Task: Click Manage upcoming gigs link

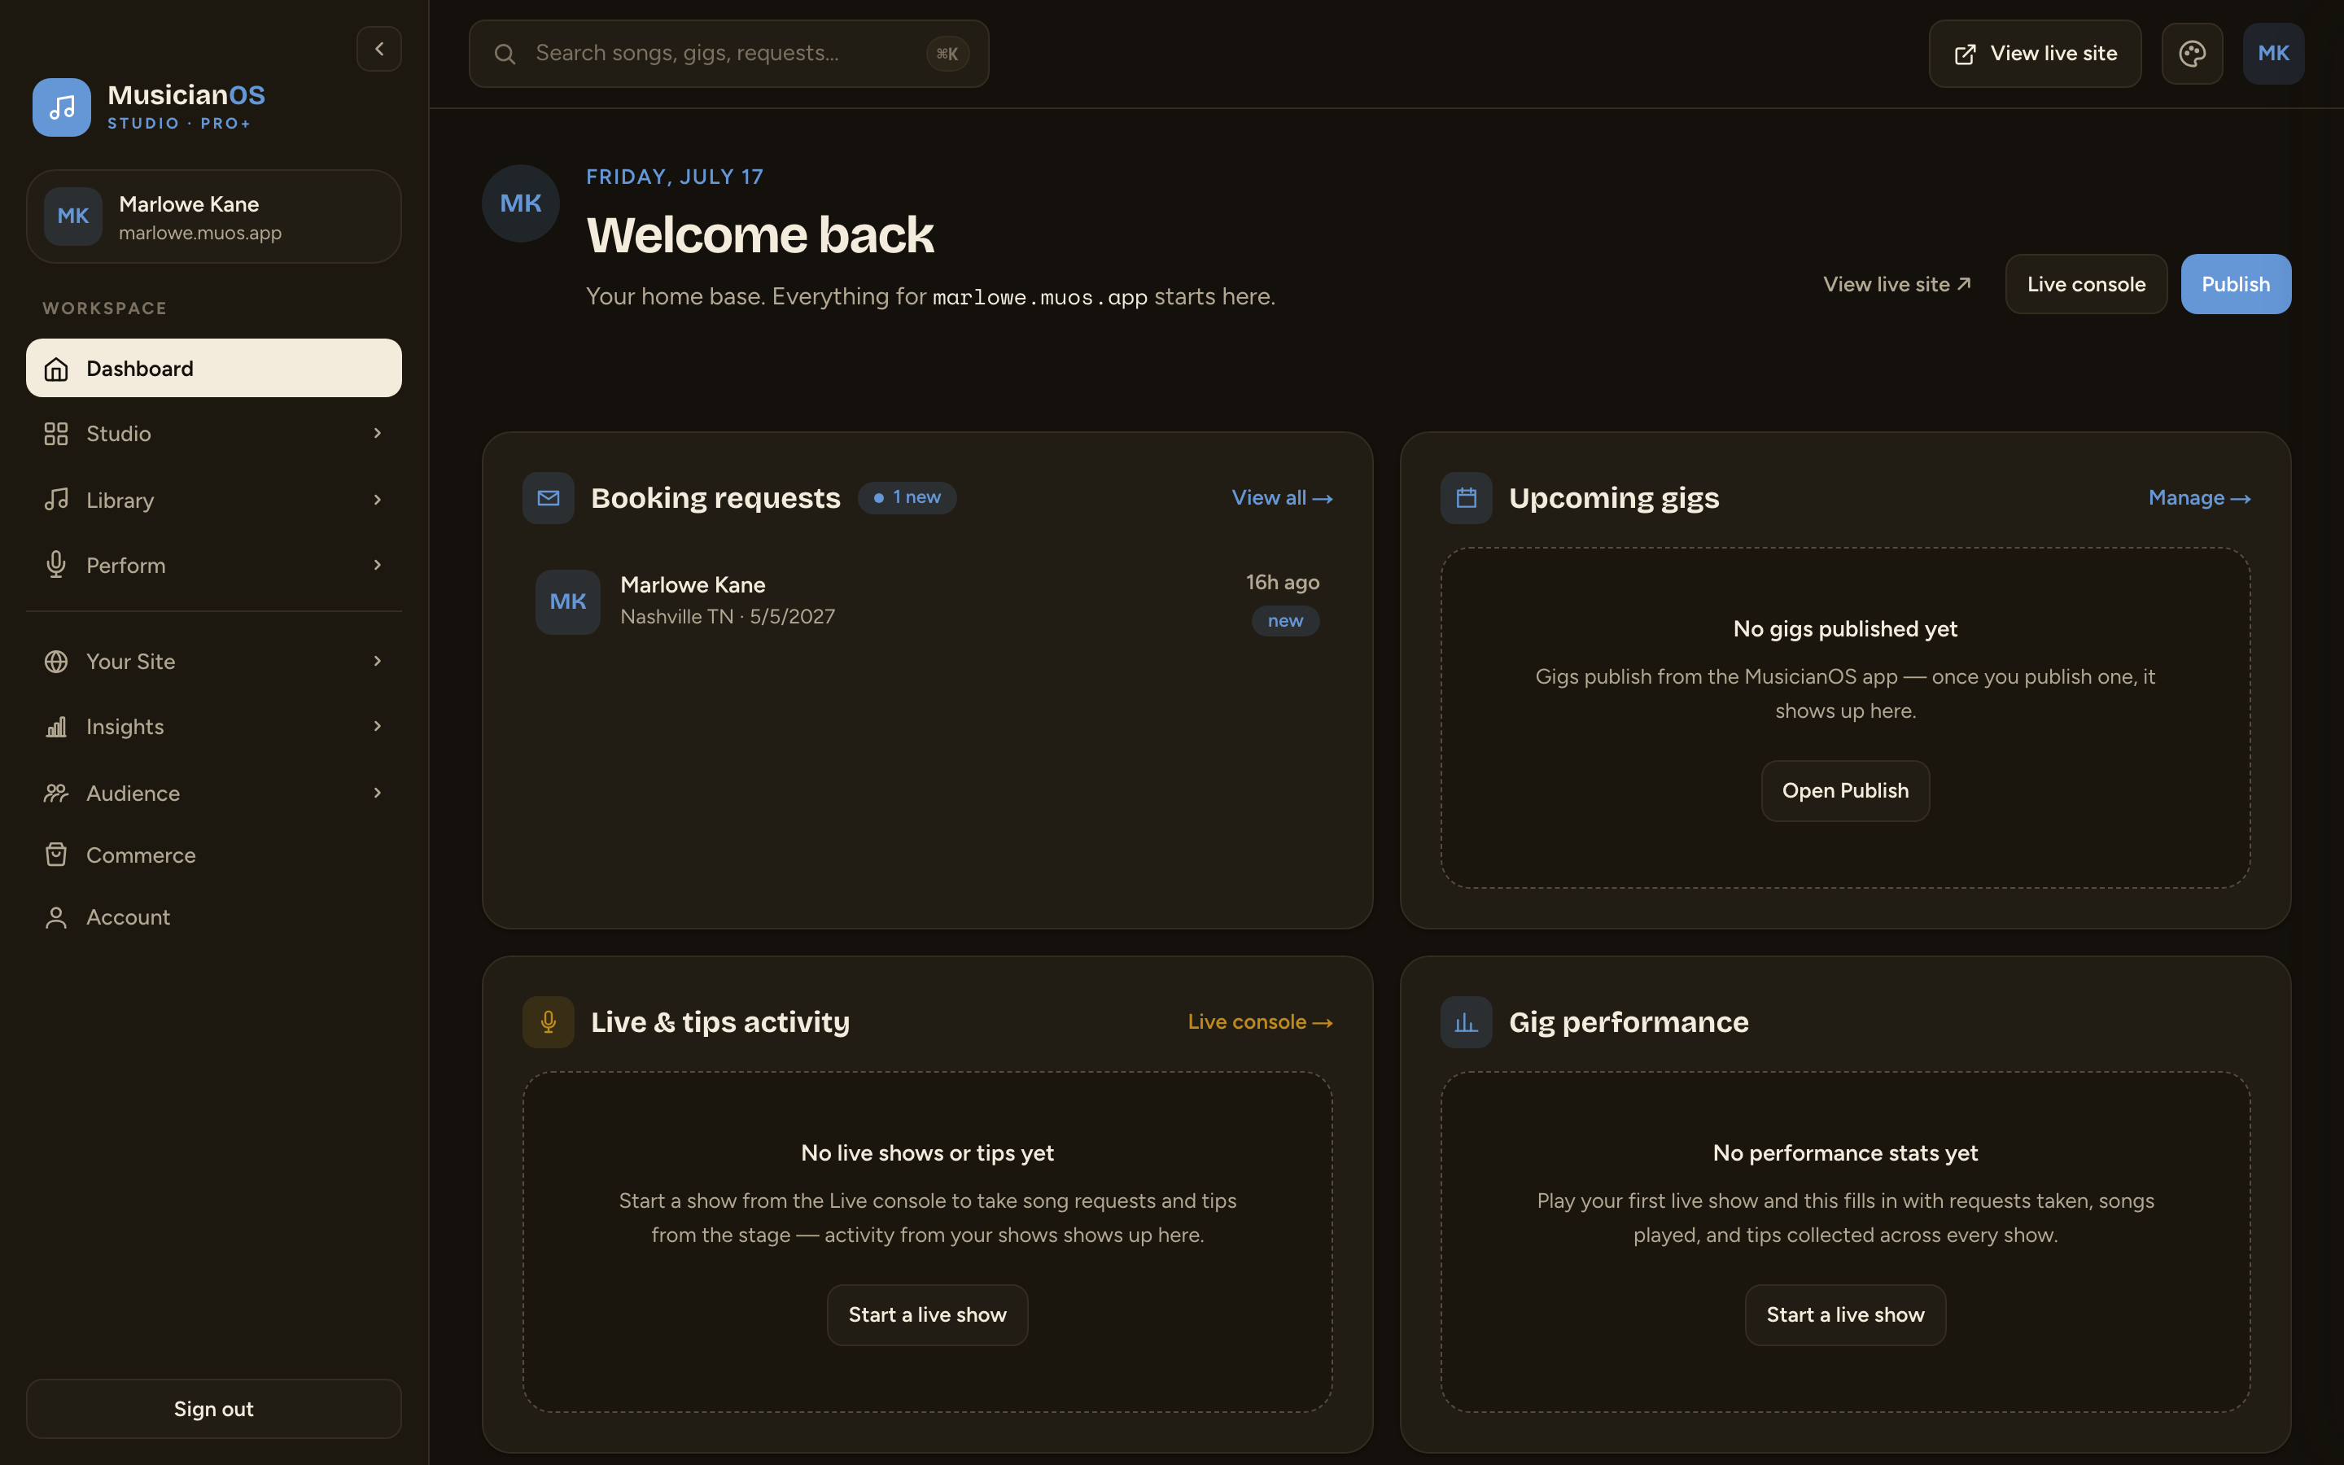Action: [x=2198, y=498]
